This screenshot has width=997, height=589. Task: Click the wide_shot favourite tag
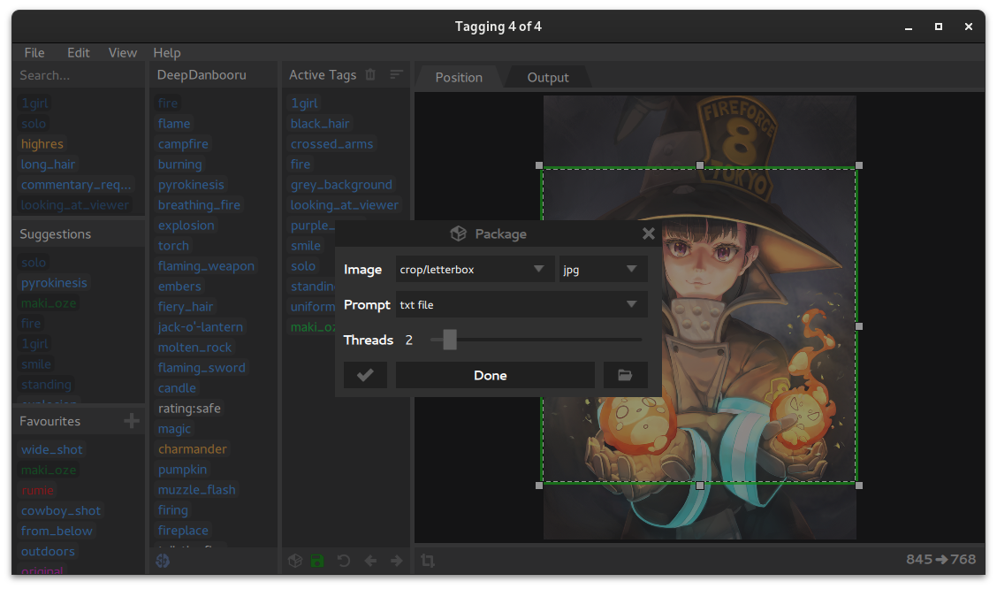(x=51, y=449)
